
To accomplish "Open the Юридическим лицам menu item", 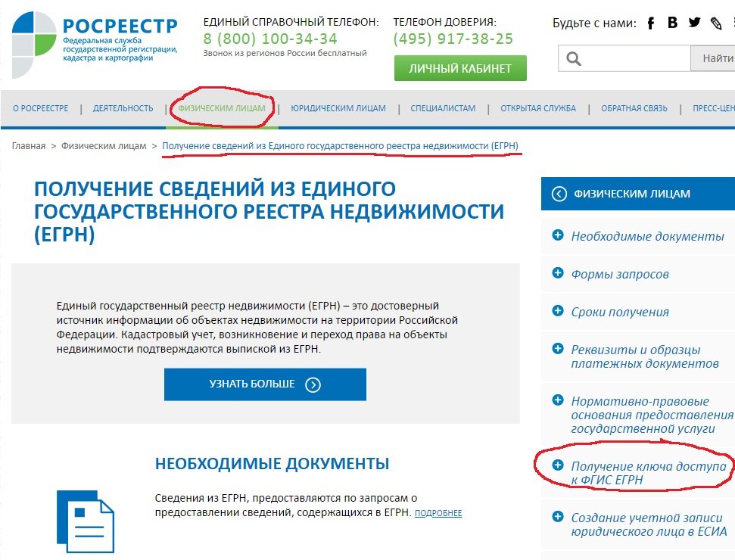I will click(338, 108).
